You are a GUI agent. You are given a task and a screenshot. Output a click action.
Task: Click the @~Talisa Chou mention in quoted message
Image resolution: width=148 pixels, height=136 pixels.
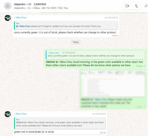click(23, 26)
